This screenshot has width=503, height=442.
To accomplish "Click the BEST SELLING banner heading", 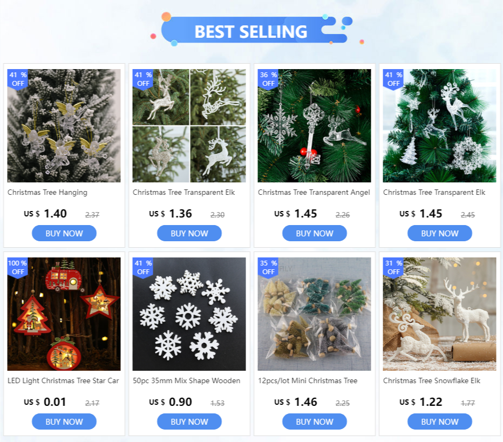I will [251, 31].
